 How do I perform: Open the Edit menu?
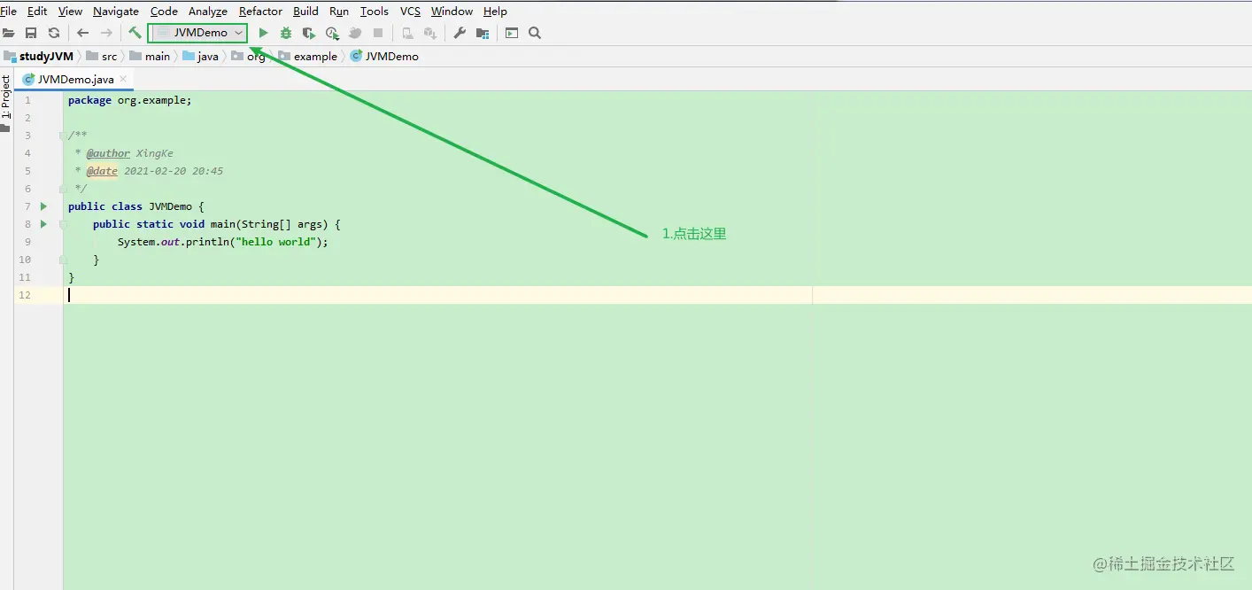tap(37, 12)
